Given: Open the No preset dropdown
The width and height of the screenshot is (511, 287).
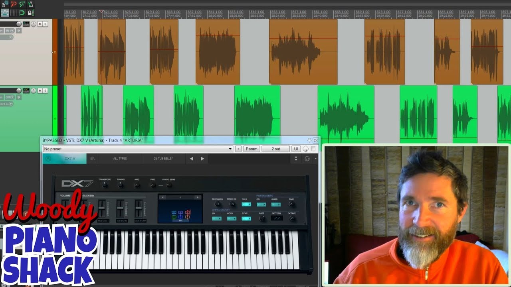Looking at the screenshot, I should [x=138, y=149].
